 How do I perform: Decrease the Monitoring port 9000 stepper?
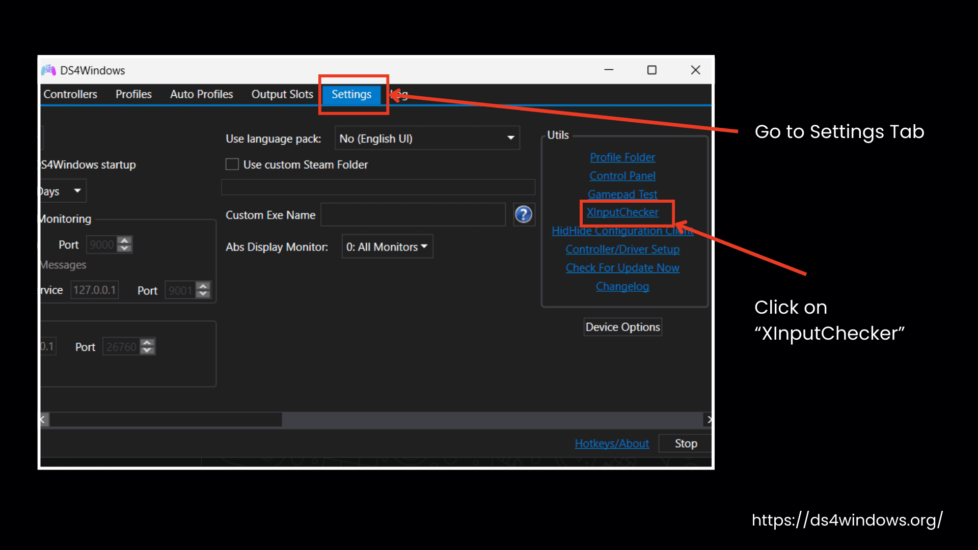click(125, 249)
